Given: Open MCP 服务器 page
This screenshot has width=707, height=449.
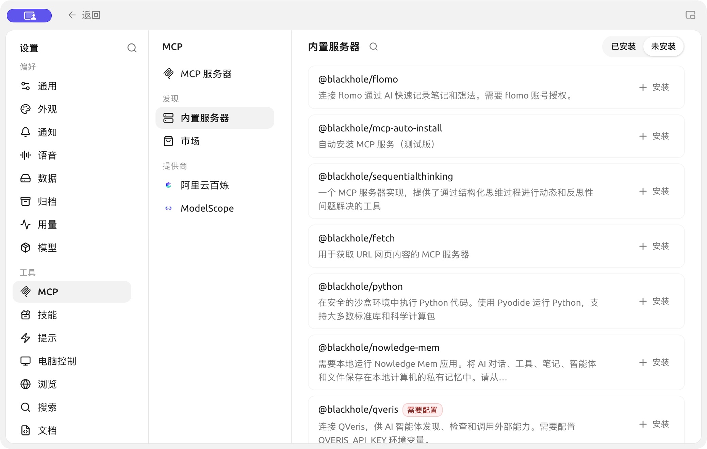Looking at the screenshot, I should tap(215, 74).
